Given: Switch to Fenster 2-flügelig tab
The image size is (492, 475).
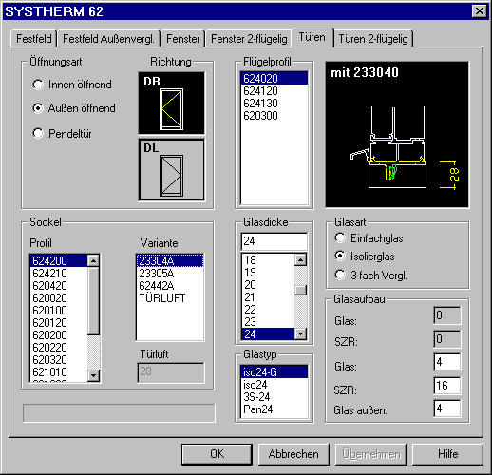Looking at the screenshot, I should click(249, 39).
